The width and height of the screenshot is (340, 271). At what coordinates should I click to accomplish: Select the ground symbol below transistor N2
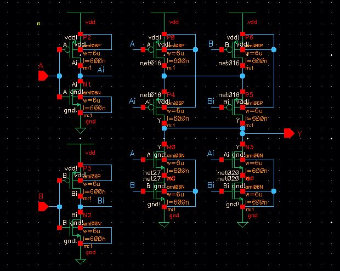pos(81,262)
